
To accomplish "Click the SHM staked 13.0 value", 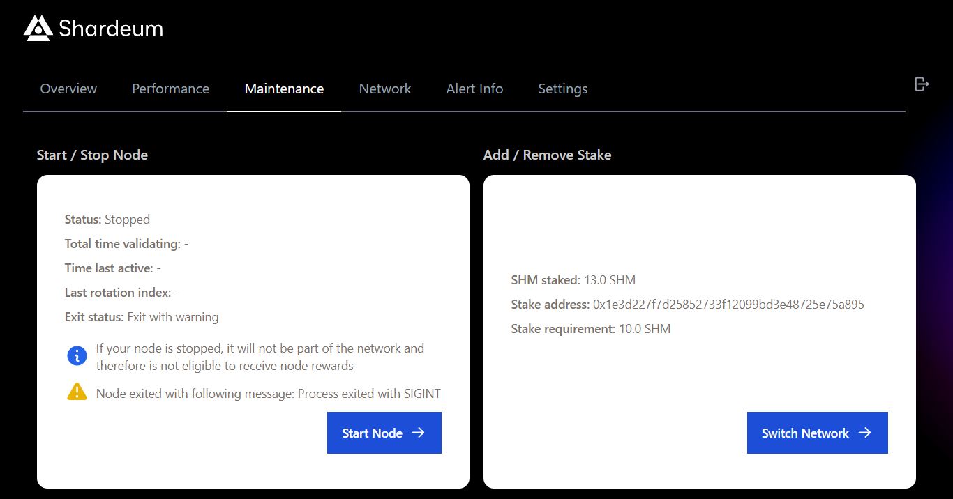I will pos(611,279).
